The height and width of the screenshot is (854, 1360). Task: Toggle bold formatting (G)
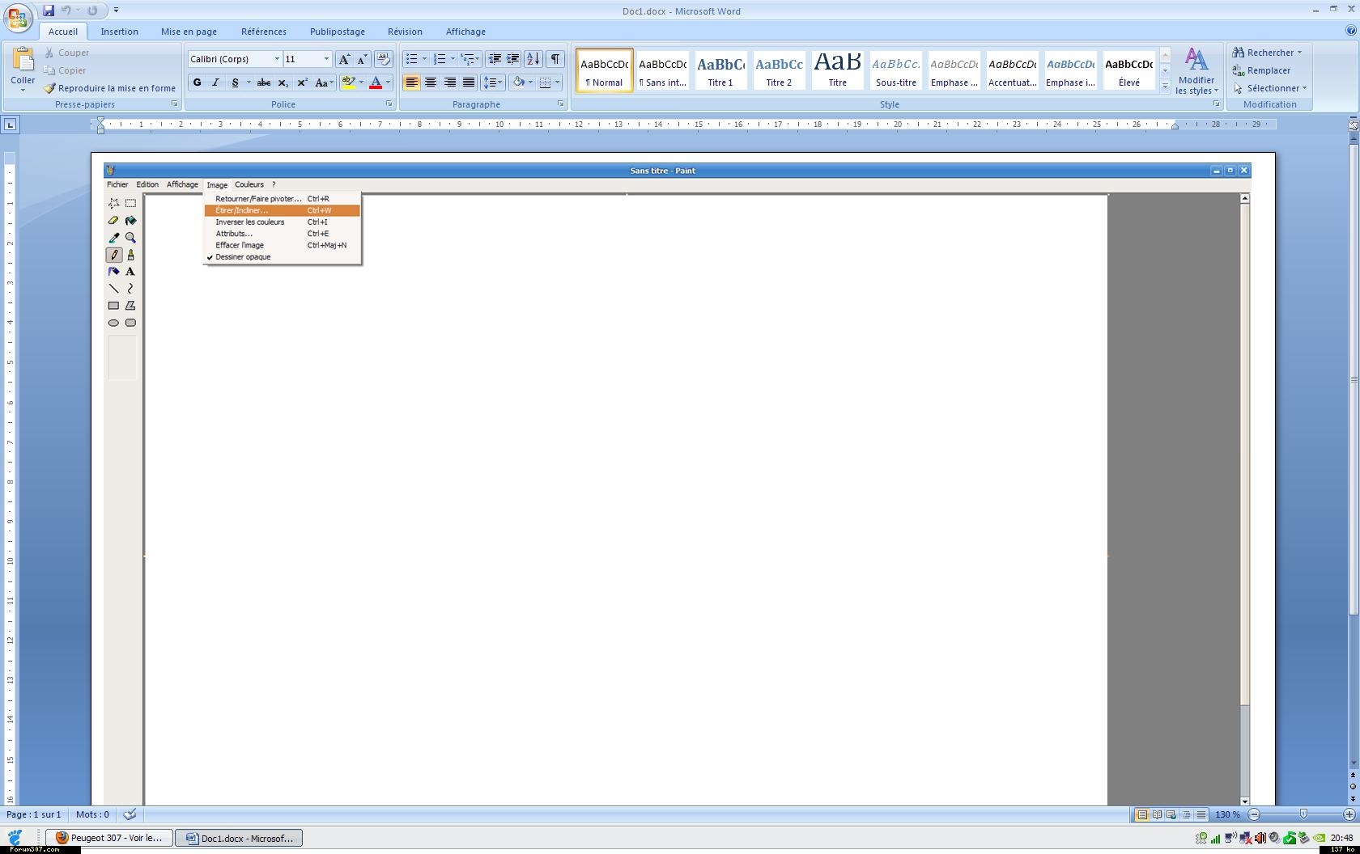point(197,82)
